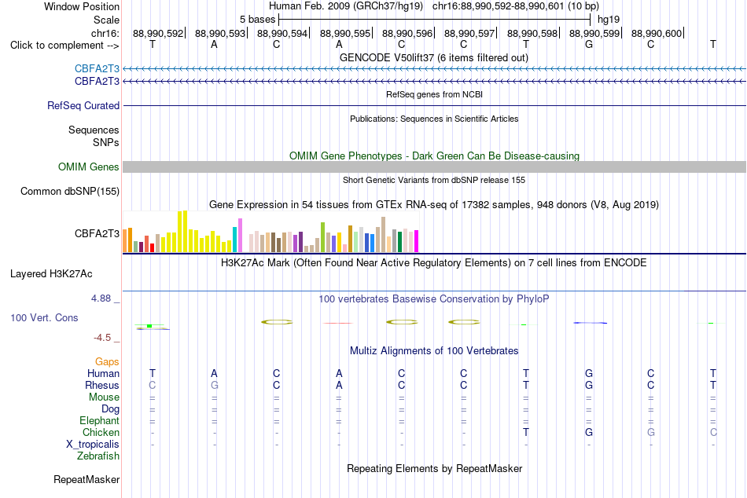Click 'Publications: Sequences in Scientific Articles' title
This screenshot has width=747, height=498.
434,119
